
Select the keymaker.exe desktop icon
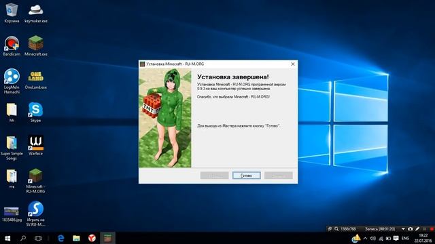click(36, 13)
